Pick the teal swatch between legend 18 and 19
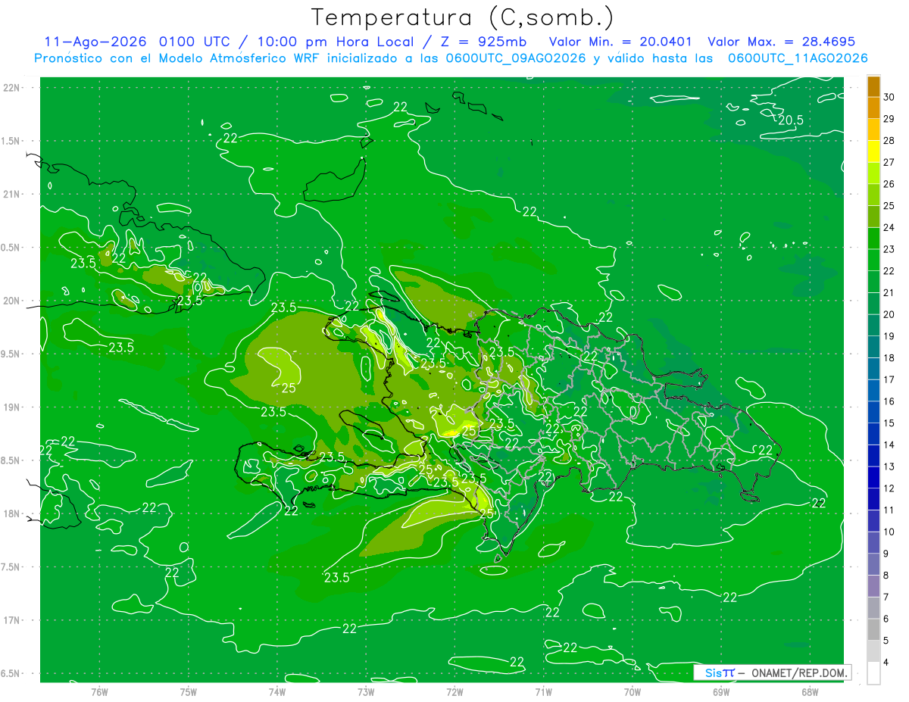 tap(873, 348)
